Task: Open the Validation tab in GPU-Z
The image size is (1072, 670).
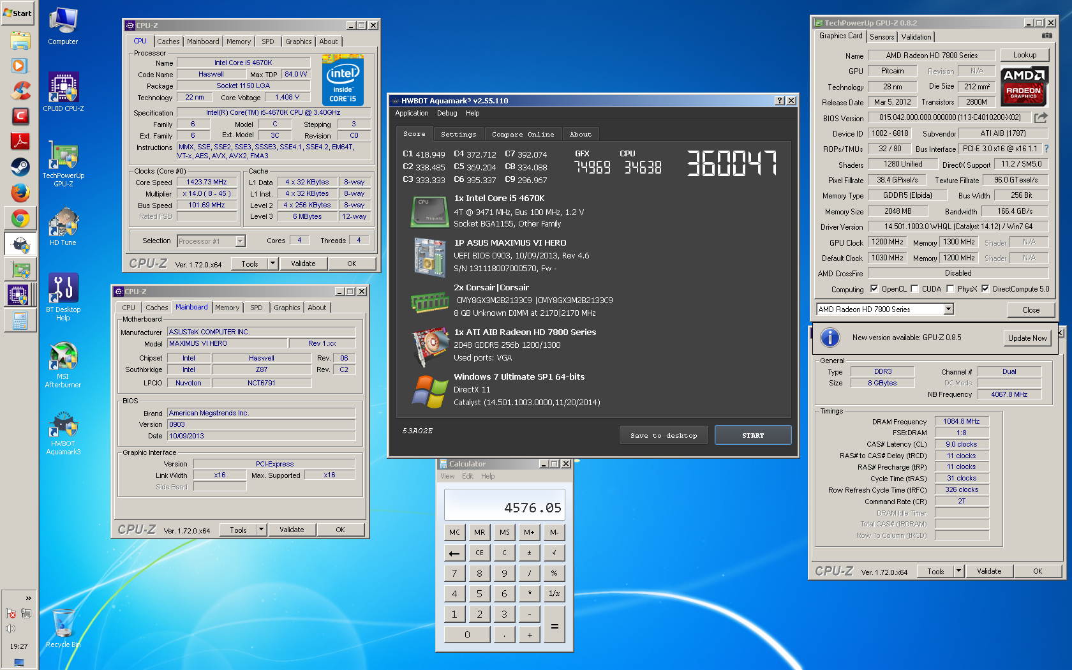Action: [x=916, y=37]
